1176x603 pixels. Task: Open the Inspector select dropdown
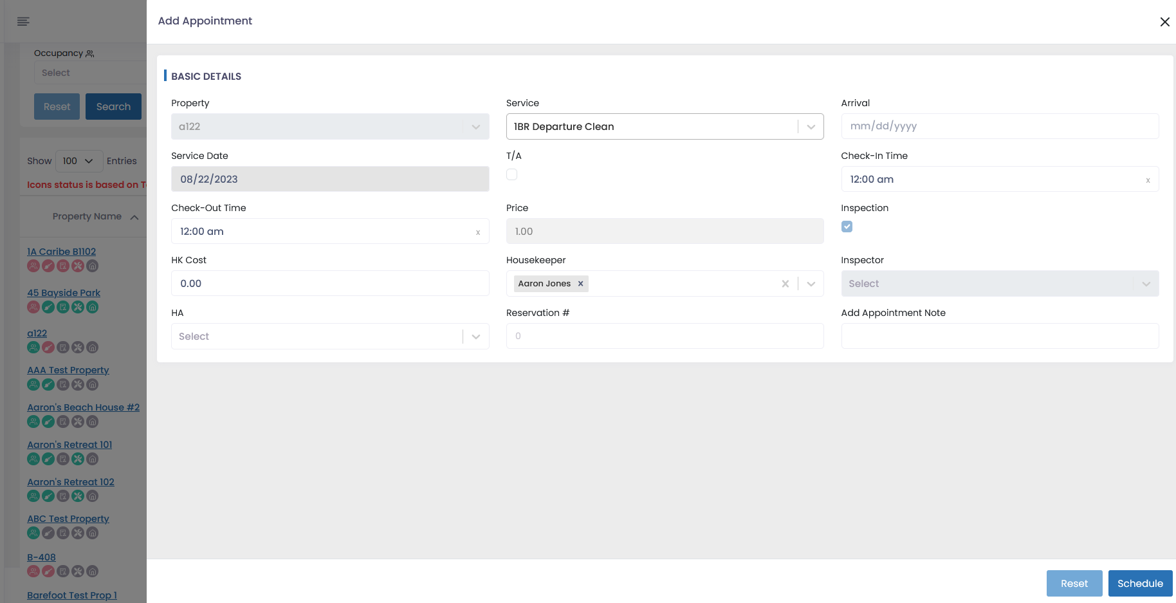[x=1000, y=284]
